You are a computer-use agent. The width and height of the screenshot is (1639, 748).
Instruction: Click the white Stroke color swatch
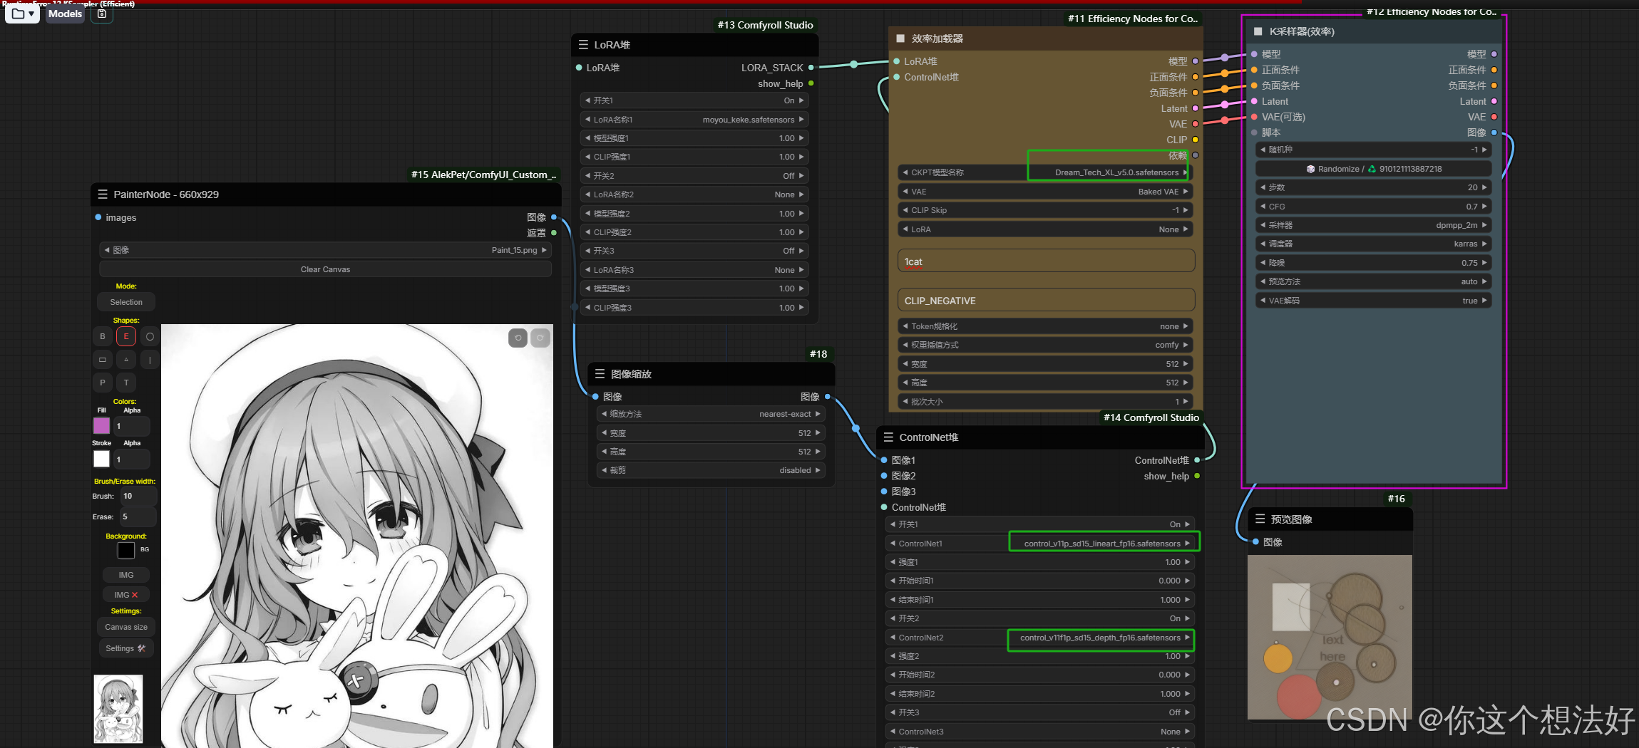click(102, 459)
